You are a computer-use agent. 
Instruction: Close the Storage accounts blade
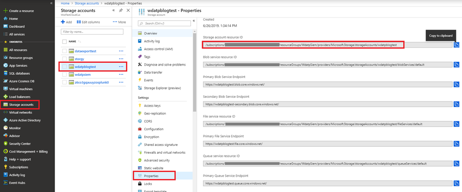point(128,10)
